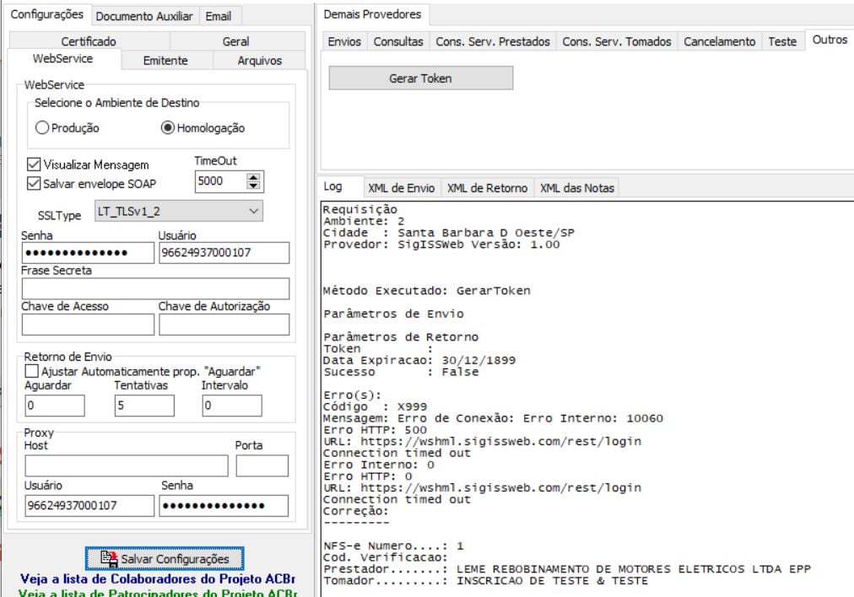Screen dimensions: 854x597
Task: Click the Tentativas input field
Action: [x=144, y=406]
